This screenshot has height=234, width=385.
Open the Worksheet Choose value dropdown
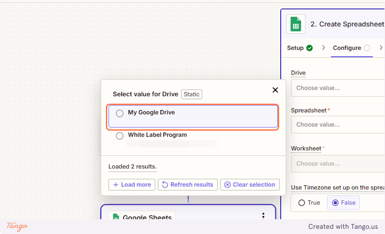338,164
